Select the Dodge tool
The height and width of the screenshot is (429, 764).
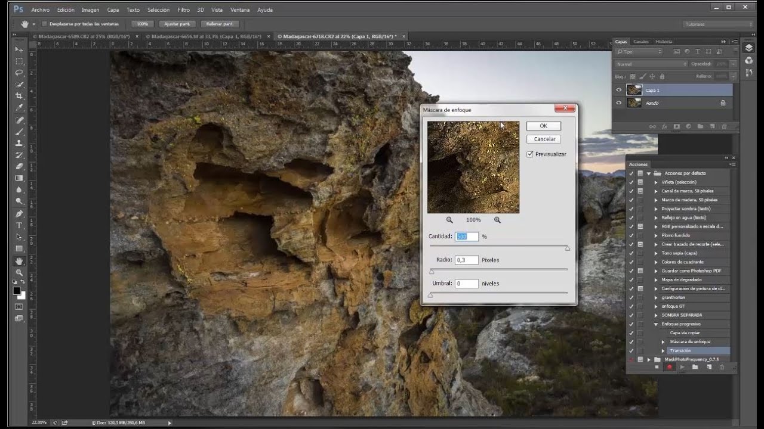click(x=19, y=201)
